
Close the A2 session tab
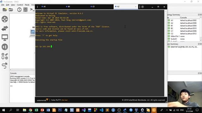136,7
